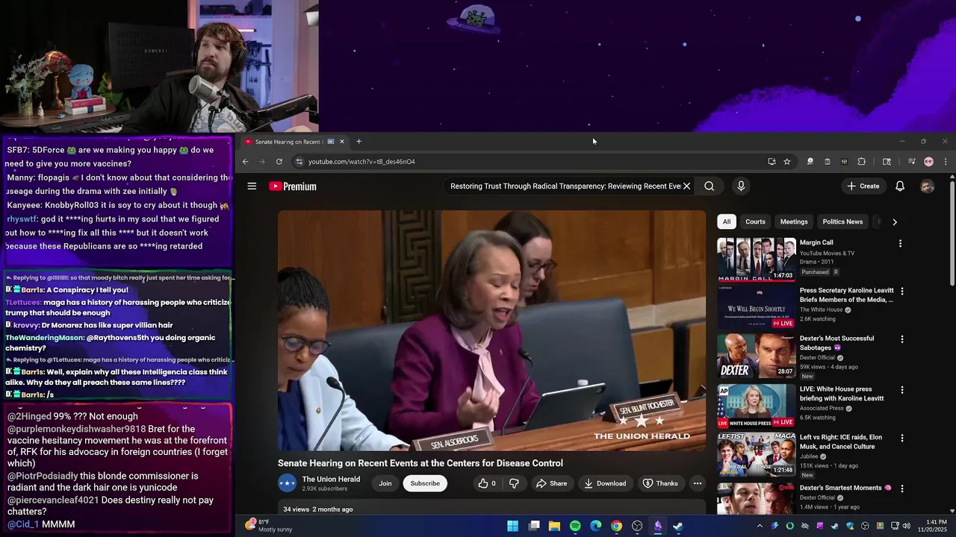This screenshot has height=537, width=956.
Task: Open The Union Herald channel name link
Action: click(x=331, y=480)
